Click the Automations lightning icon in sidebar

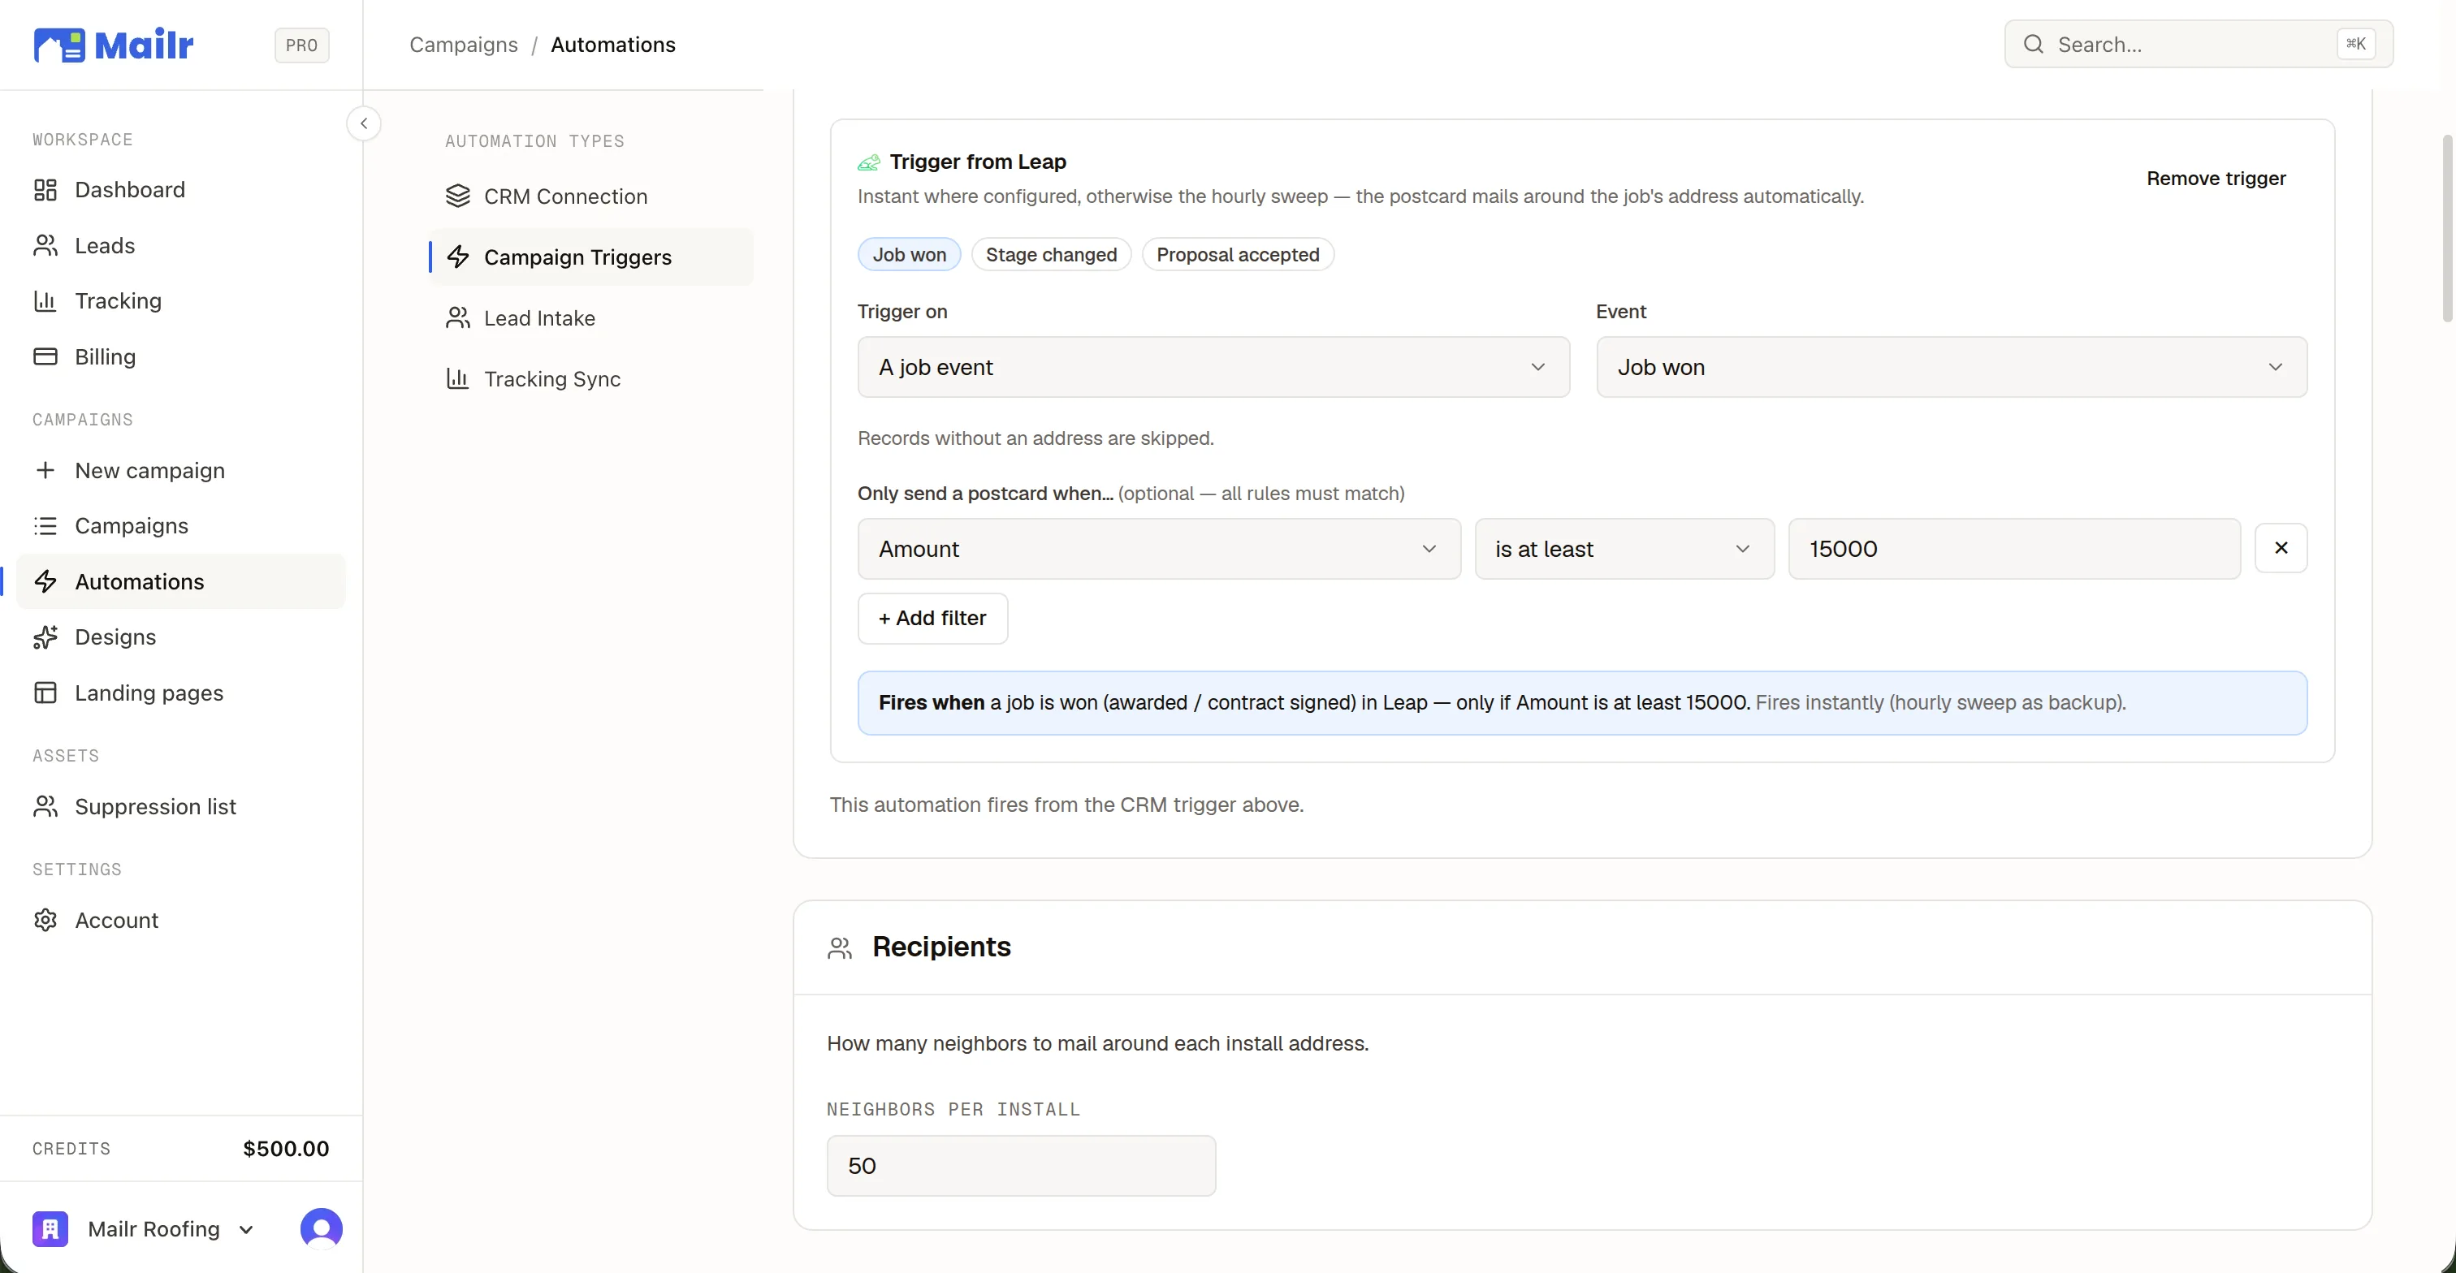tap(45, 581)
